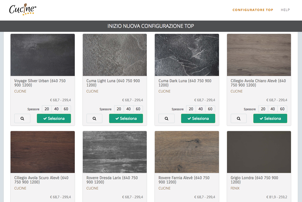Viewport: 302px width, 202px height.
Task: Choose thickness 60 for Cuma Dark Luna
Action: pos(210,109)
